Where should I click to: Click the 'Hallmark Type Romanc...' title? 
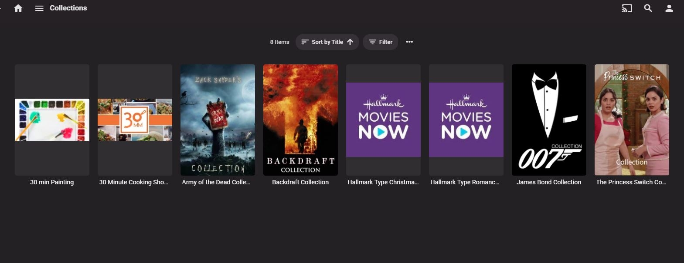tap(465, 182)
